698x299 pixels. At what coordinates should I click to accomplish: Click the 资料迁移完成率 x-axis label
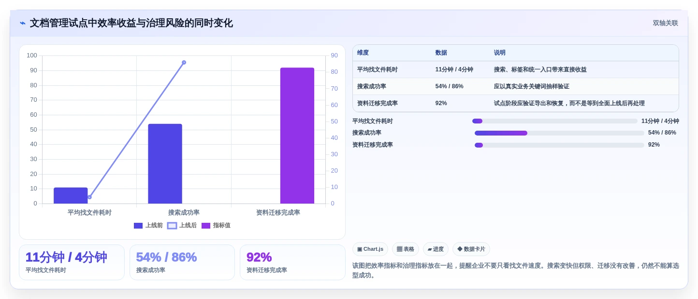[x=278, y=213]
